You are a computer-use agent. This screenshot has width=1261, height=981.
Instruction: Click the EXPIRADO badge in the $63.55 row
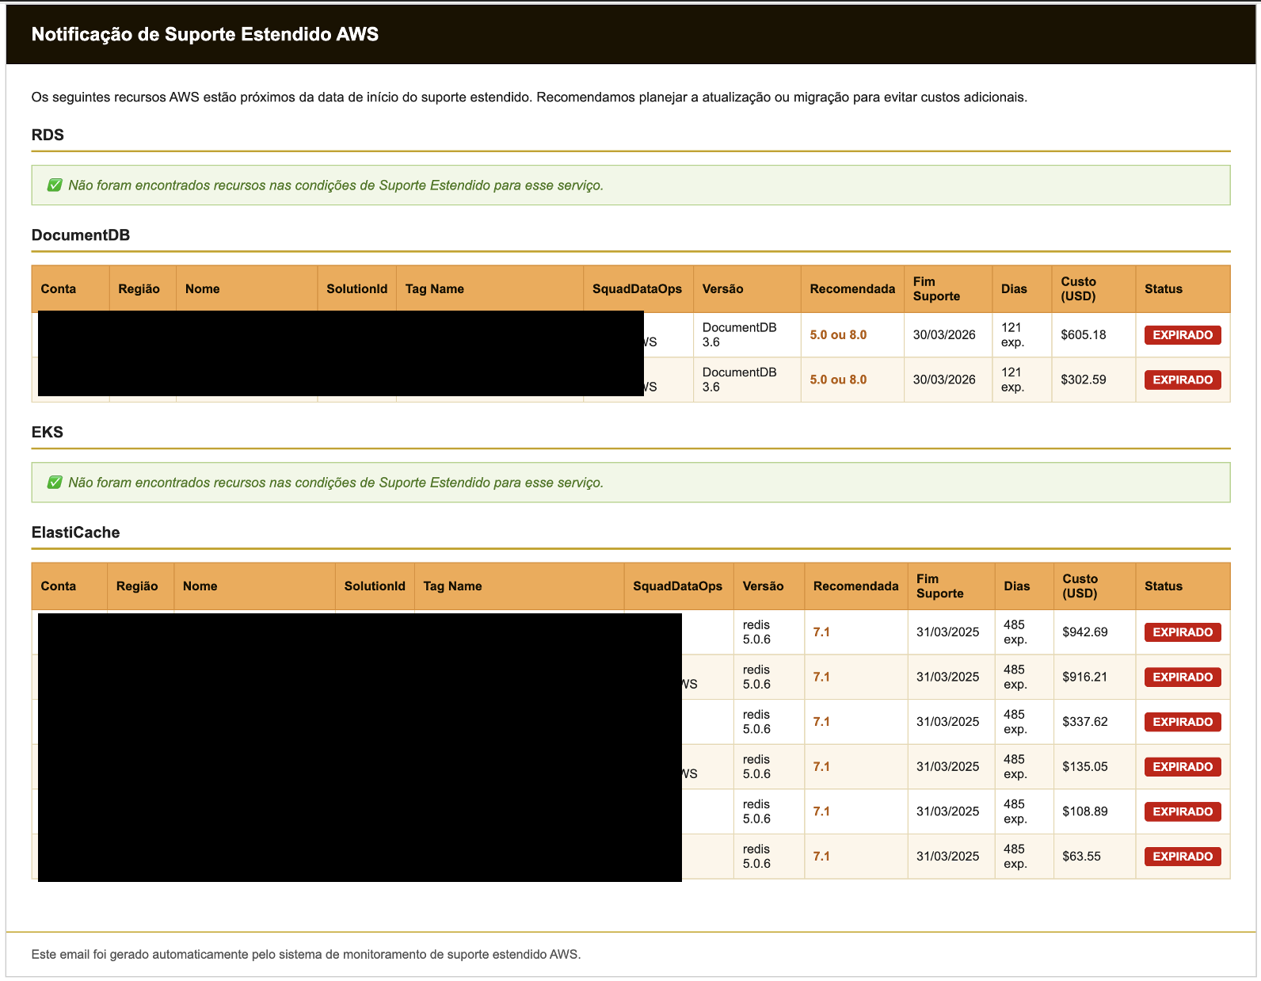click(x=1183, y=857)
